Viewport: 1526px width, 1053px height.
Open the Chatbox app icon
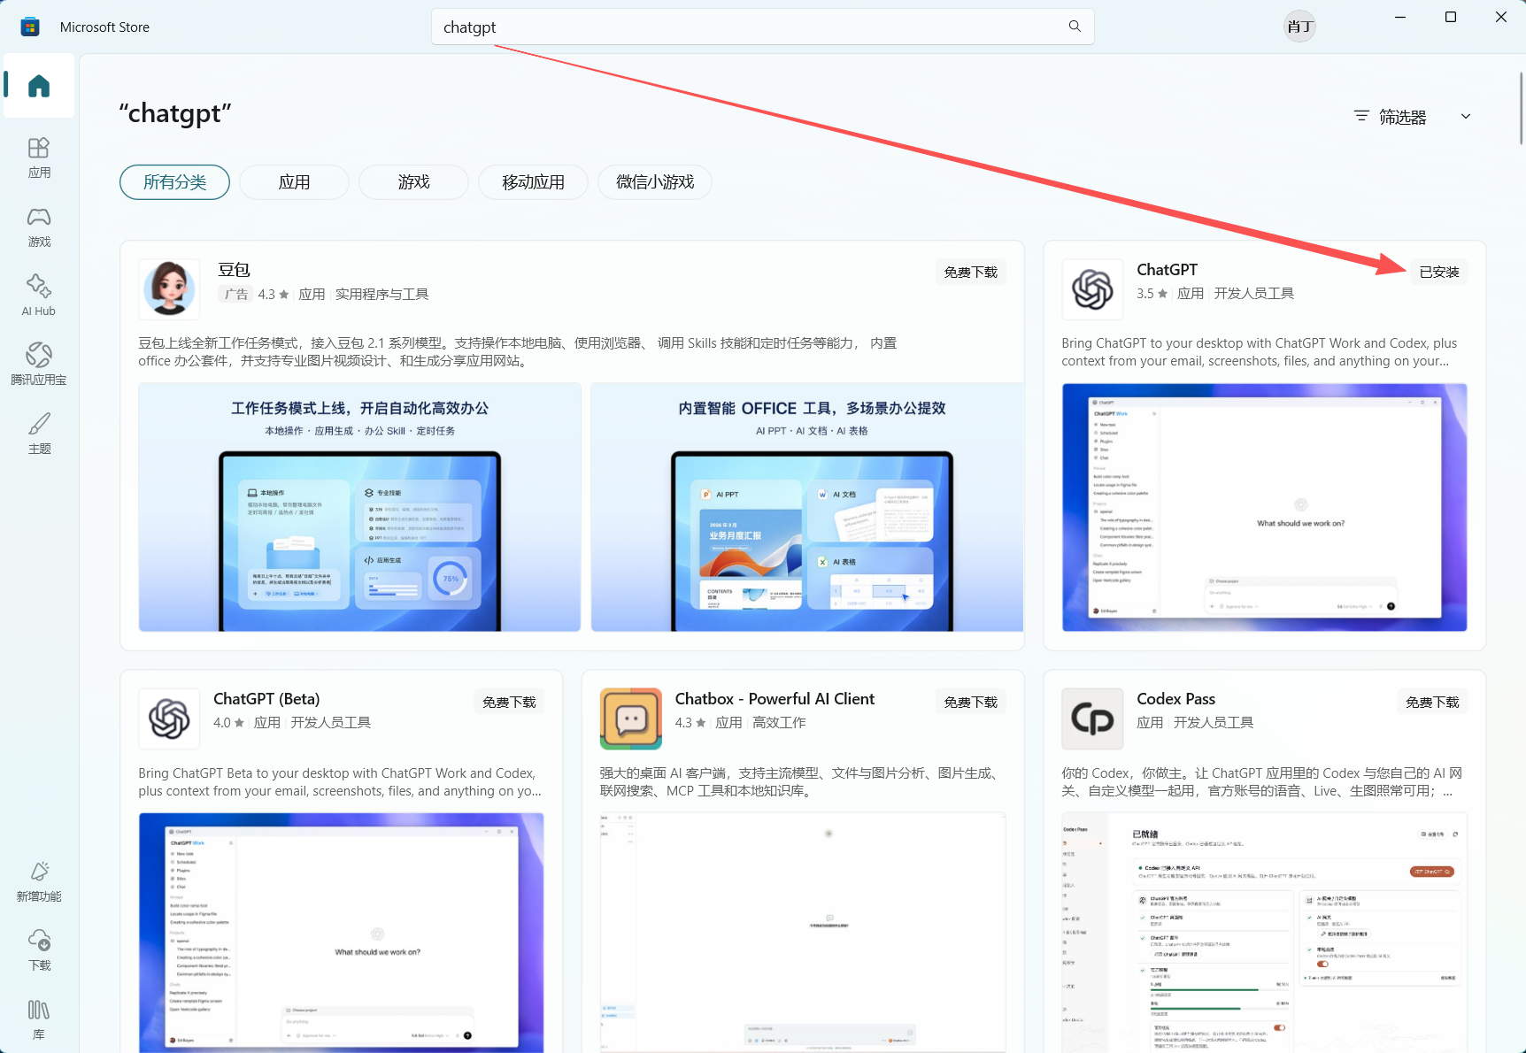point(630,719)
